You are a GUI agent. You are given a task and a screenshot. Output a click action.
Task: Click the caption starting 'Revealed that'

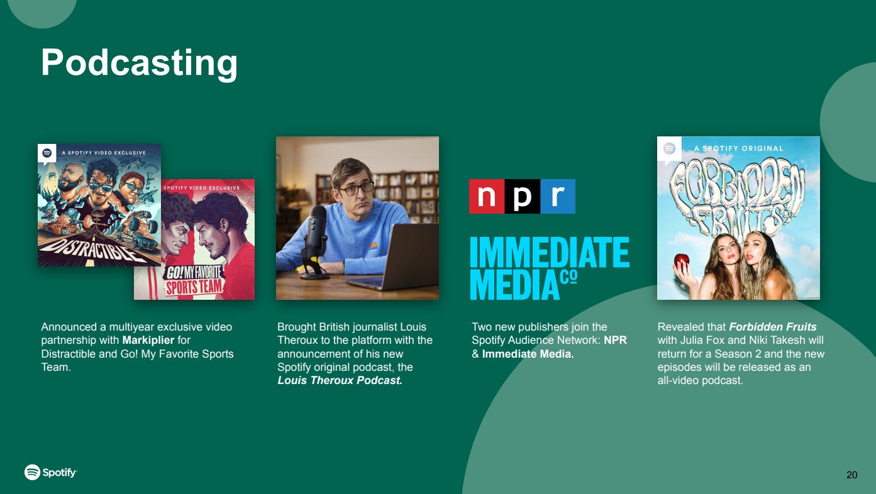point(741,354)
